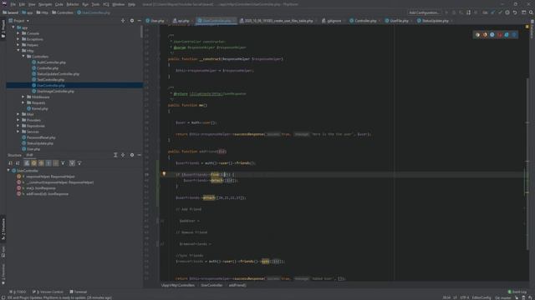Open the Opera browser preview icon in editor
535x300 pixels.
pos(500,35)
